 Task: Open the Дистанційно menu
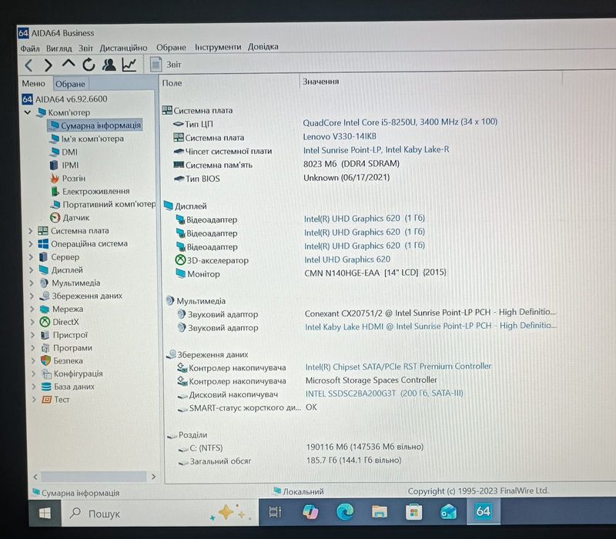tap(123, 48)
